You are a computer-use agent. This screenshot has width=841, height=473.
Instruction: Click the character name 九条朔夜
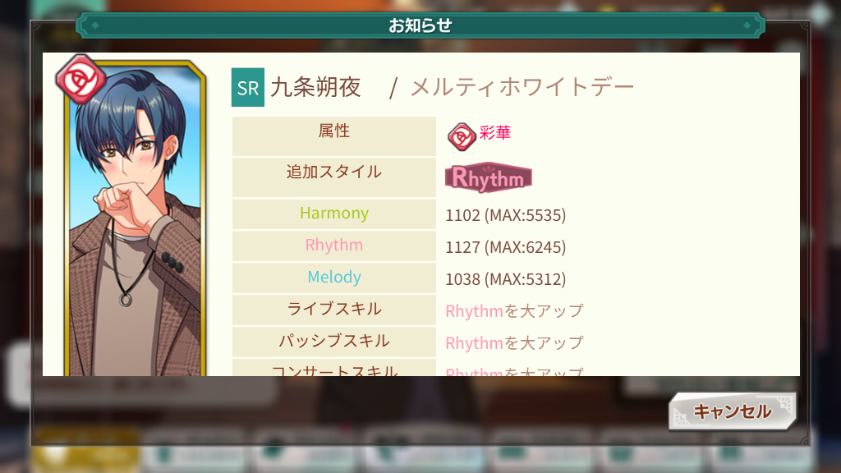click(315, 87)
